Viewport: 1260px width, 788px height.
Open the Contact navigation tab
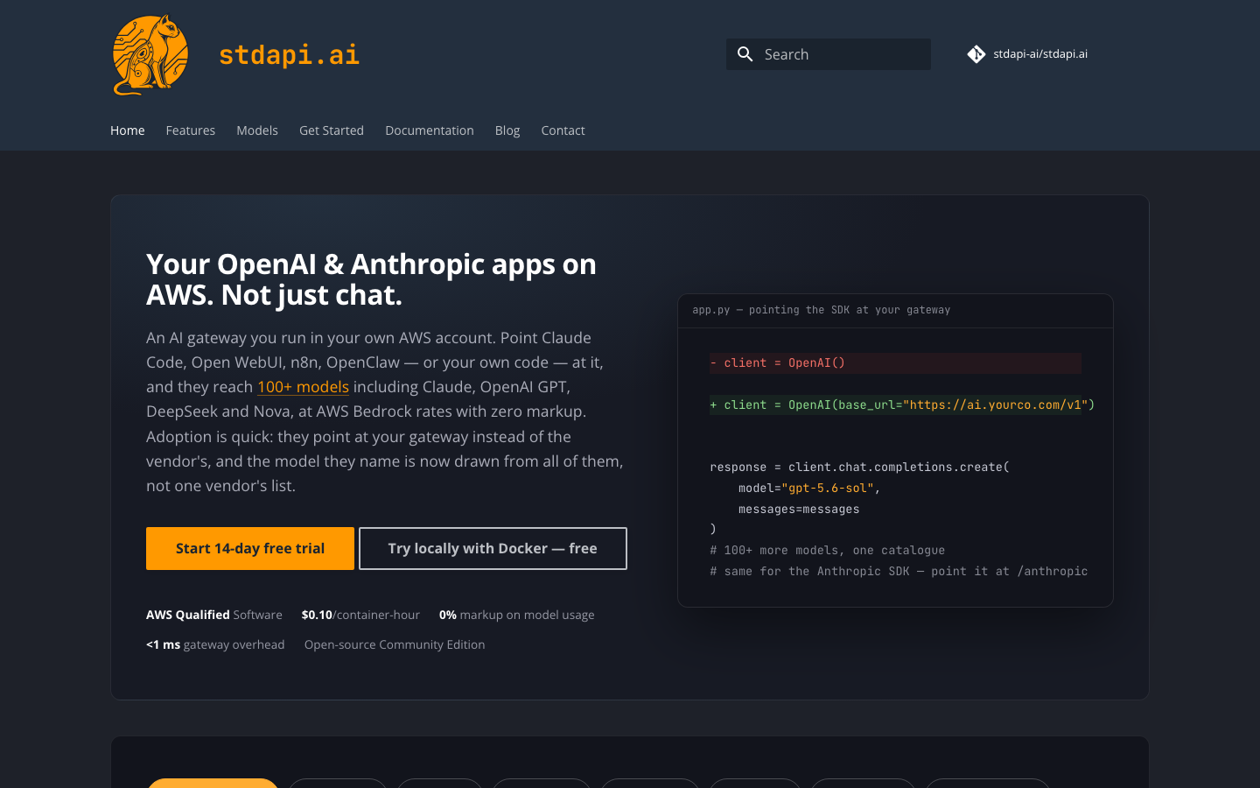[x=563, y=130]
